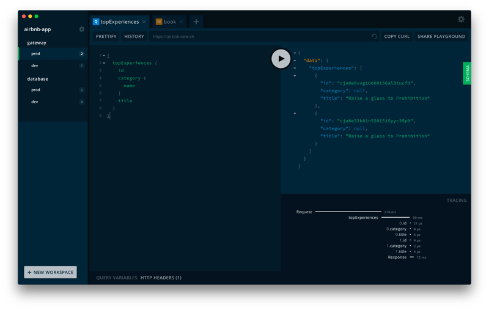
Task: Select database prod endpoint
Action: [x=53, y=90]
